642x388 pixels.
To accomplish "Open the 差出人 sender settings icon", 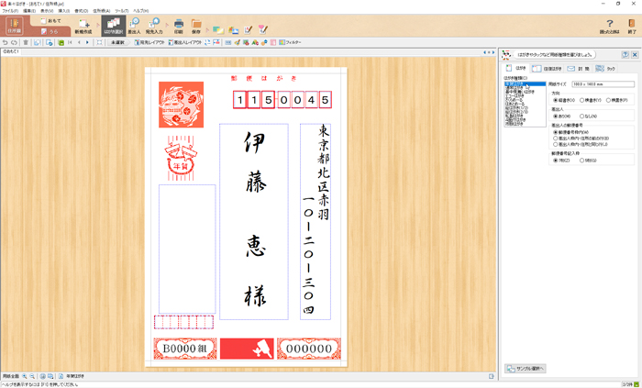I will coord(134,25).
